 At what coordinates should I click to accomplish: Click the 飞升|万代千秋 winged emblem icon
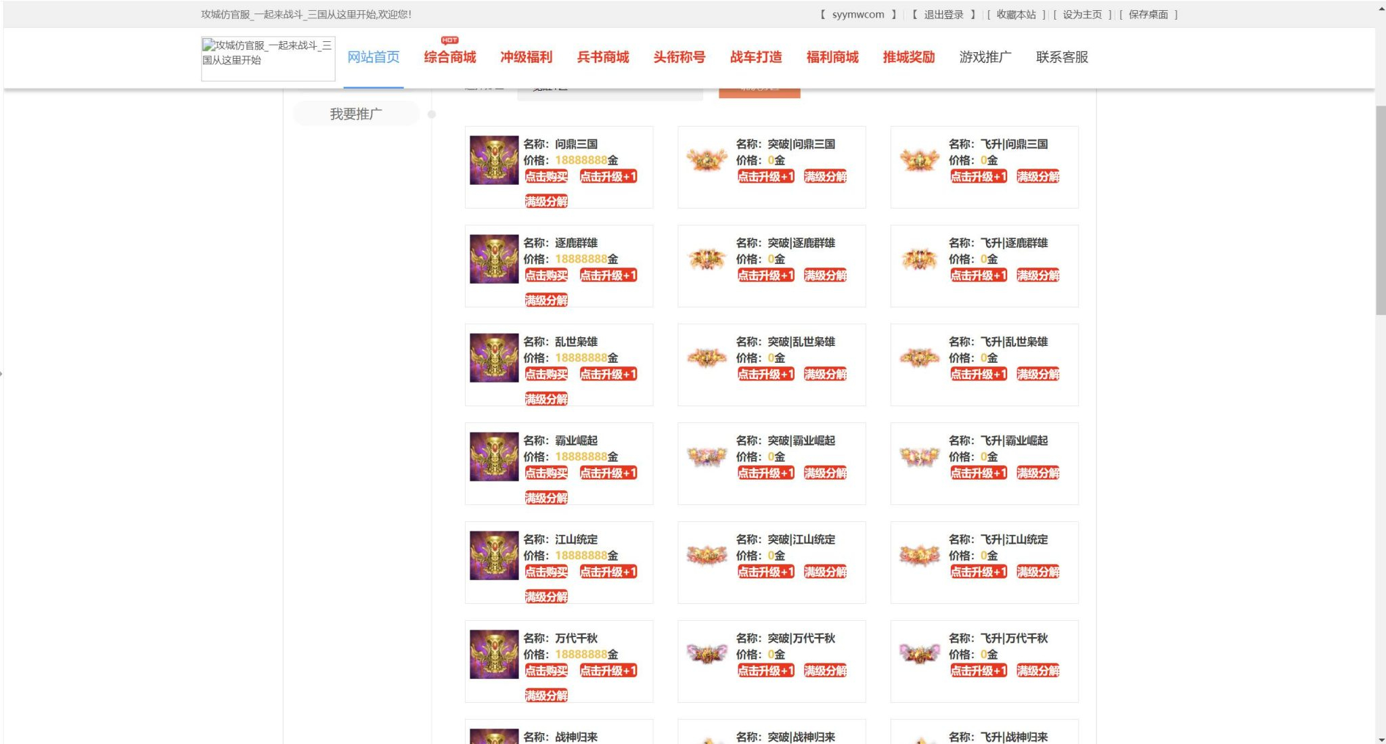(919, 654)
